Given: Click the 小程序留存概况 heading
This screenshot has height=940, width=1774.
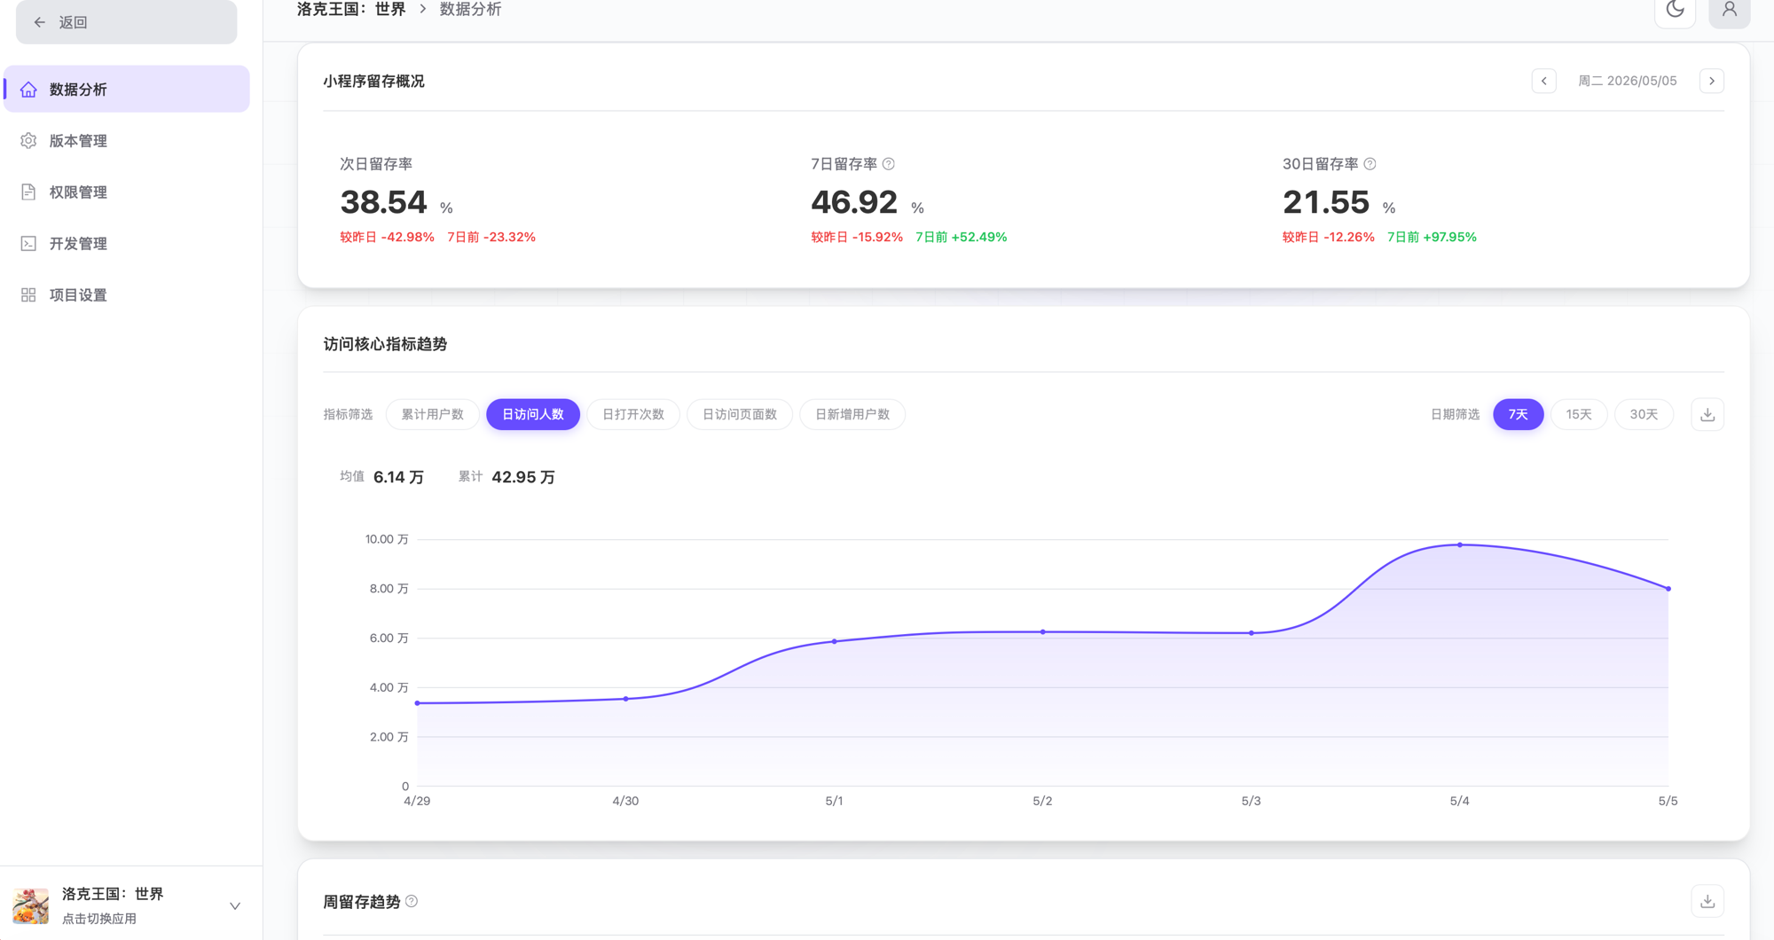Looking at the screenshot, I should (373, 81).
